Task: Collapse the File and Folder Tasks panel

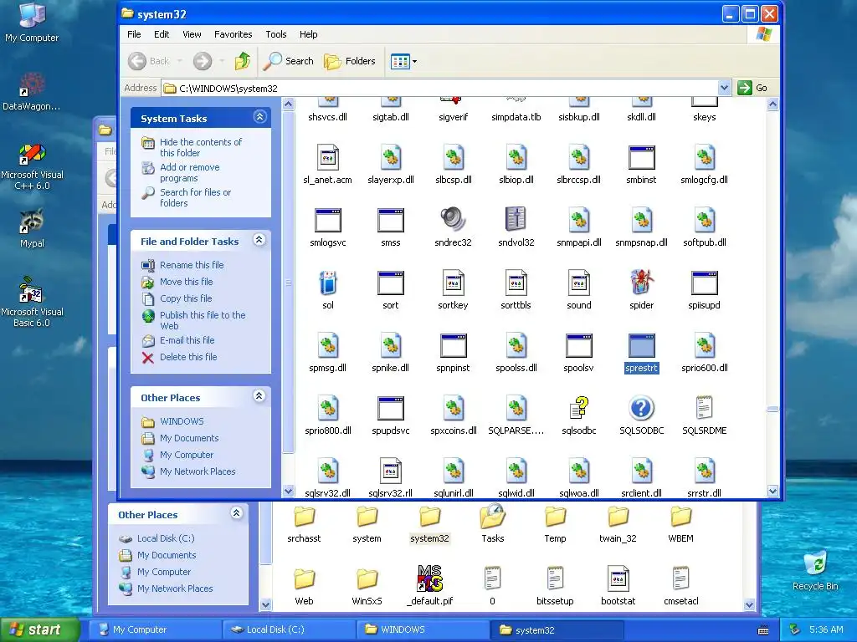Action: (259, 240)
